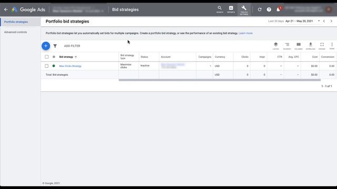Sort by the Impr. column header
The height and width of the screenshot is (189, 337).
(262, 57)
